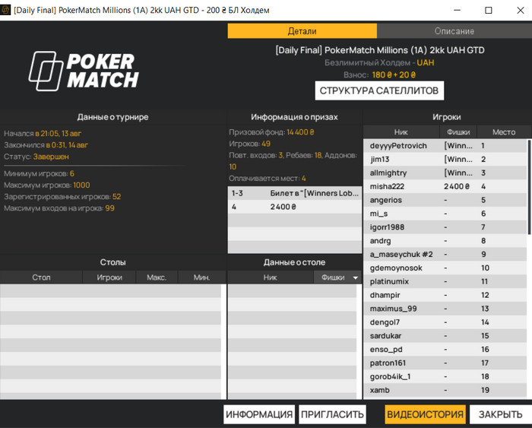
Task: Select player sardukar
Action: (x=445, y=336)
